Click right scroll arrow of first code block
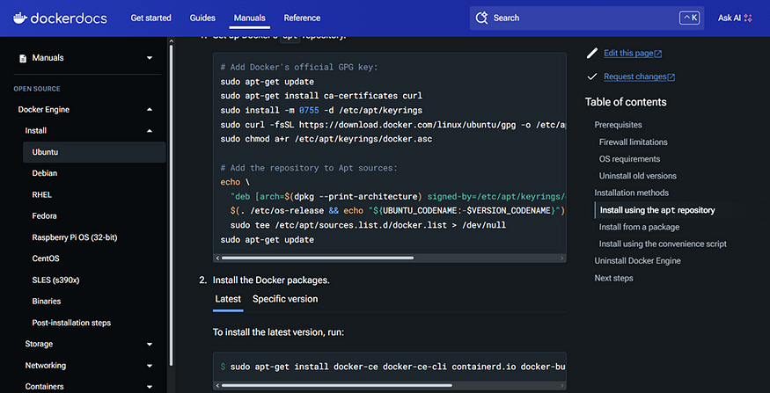The height and width of the screenshot is (393, 770). 562,258
